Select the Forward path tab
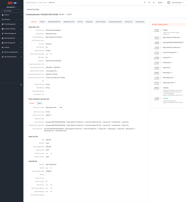The height and width of the screenshot is (202, 187). 32,103
